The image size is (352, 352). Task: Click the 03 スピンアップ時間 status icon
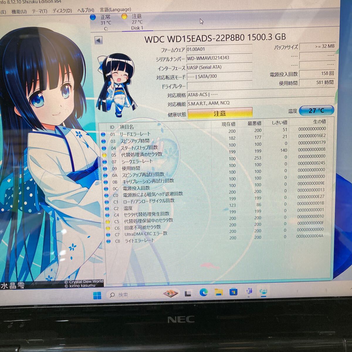[x=104, y=141]
